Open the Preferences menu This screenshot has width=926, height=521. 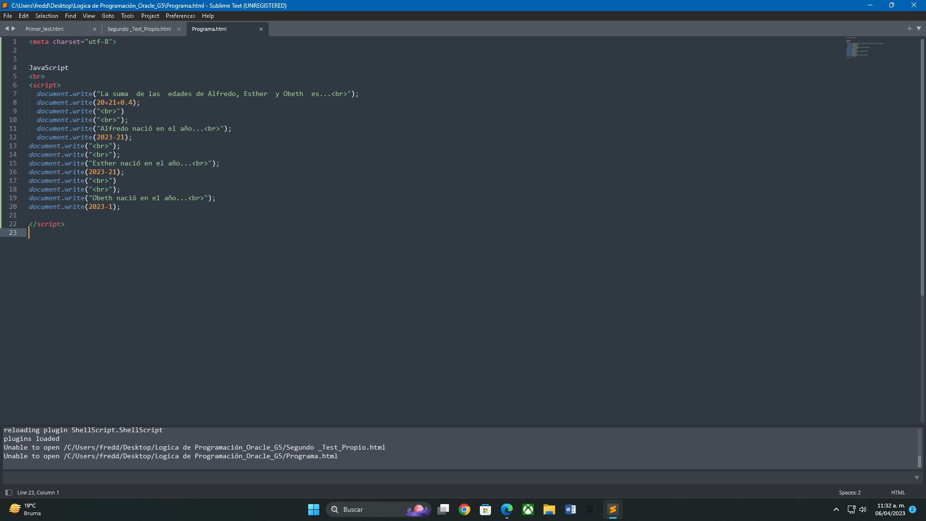click(180, 16)
